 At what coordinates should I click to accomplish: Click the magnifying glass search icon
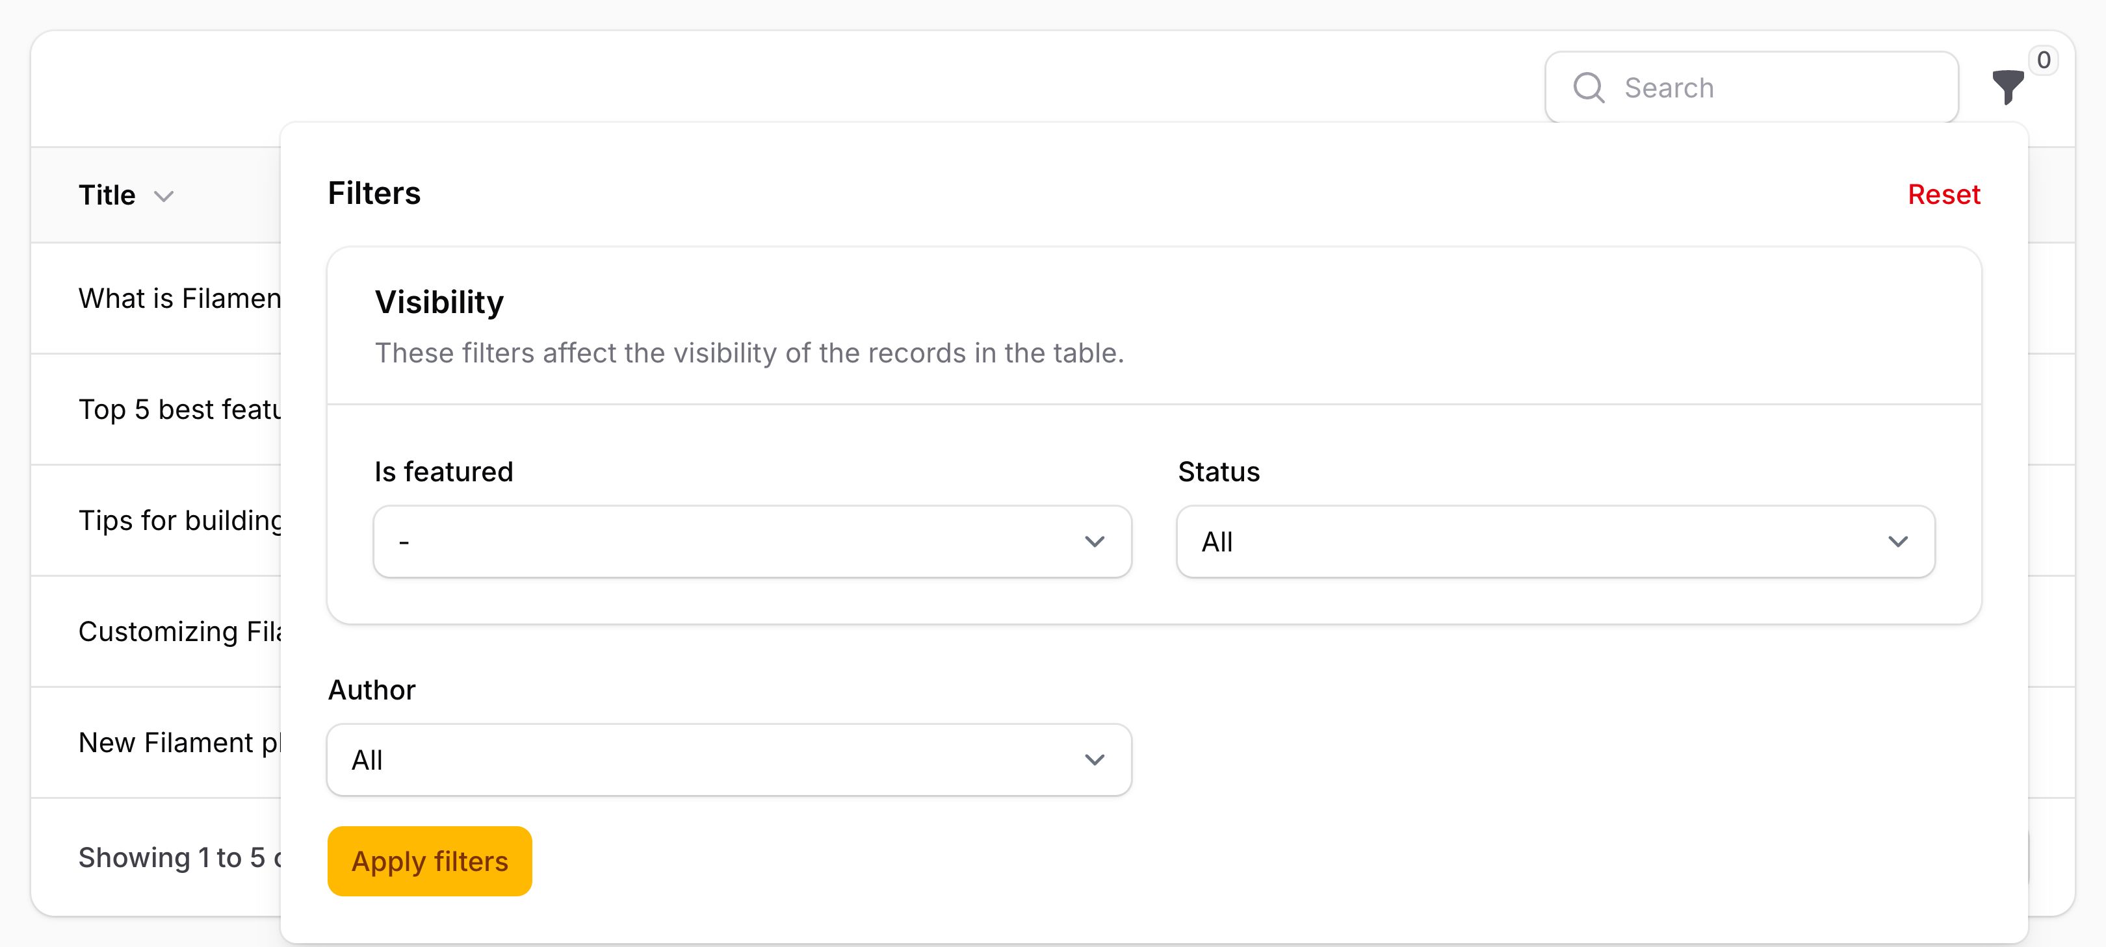[1589, 88]
